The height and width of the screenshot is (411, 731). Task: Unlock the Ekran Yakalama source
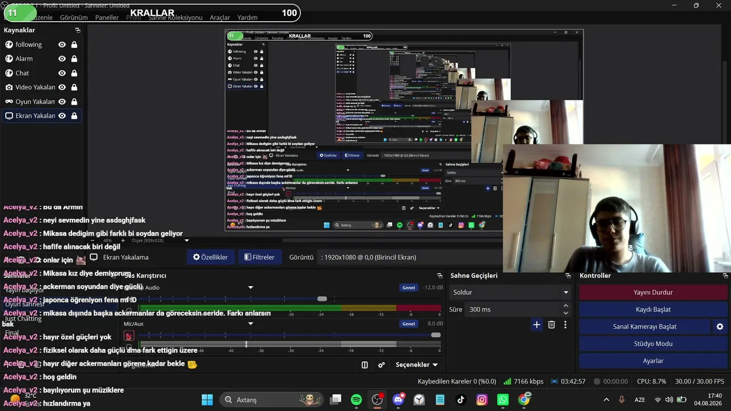(x=74, y=116)
